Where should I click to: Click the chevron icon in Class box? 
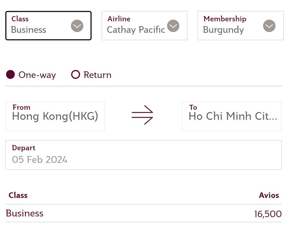tap(77, 26)
